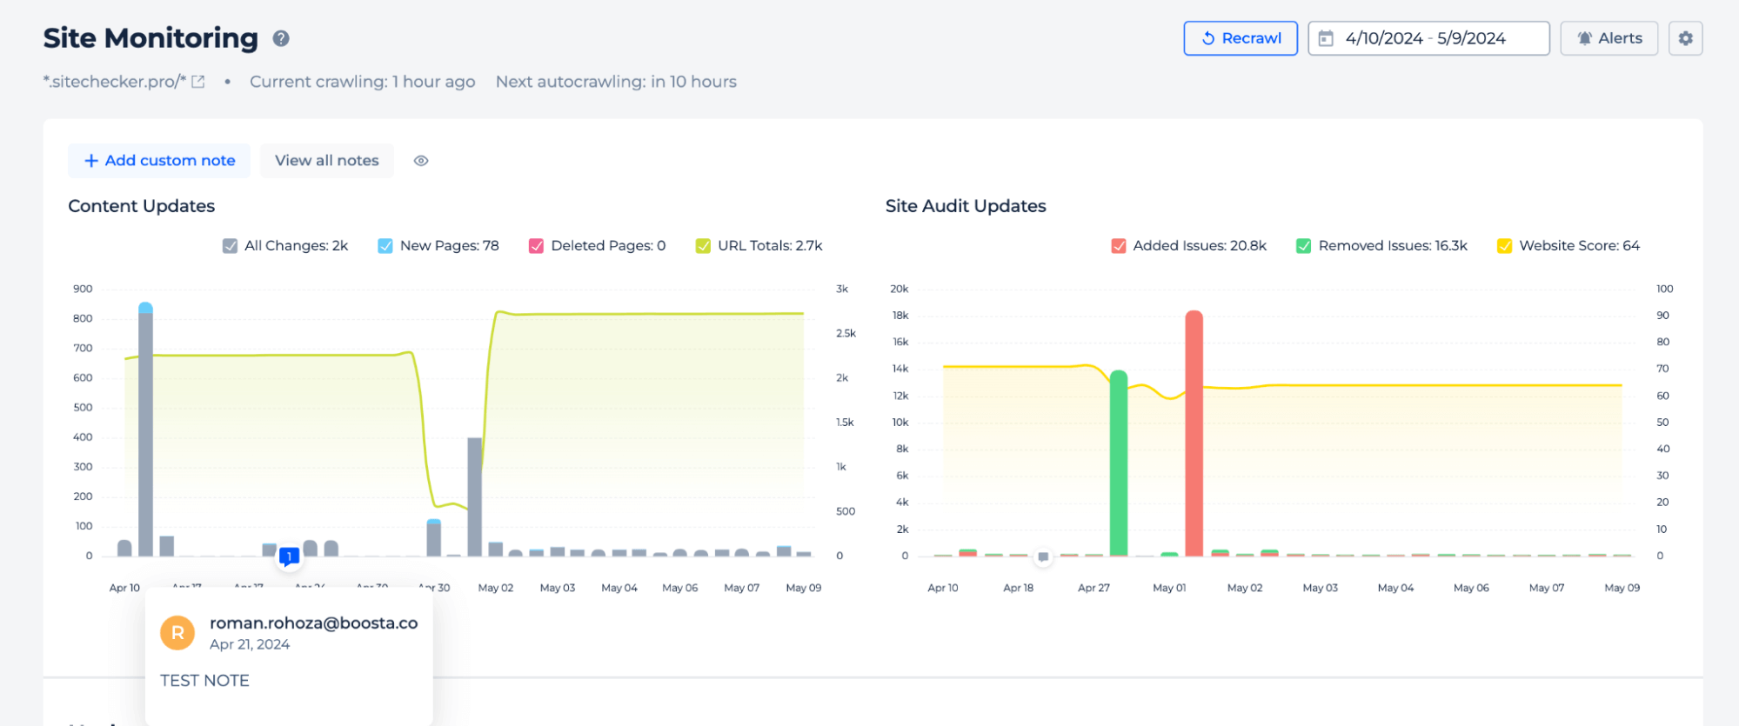
Task: Click the Apr 27 label on Site Audit chart
Action: 1094,588
